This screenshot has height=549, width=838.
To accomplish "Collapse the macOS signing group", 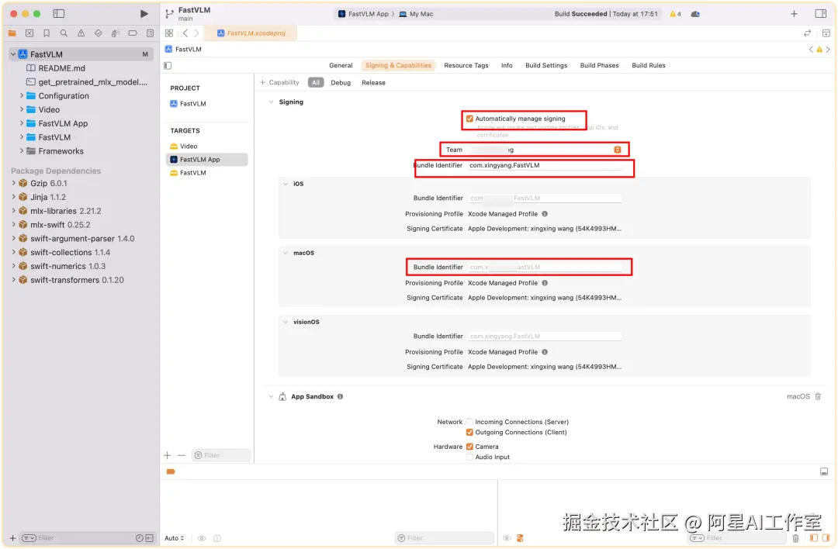I will pyautogui.click(x=286, y=253).
